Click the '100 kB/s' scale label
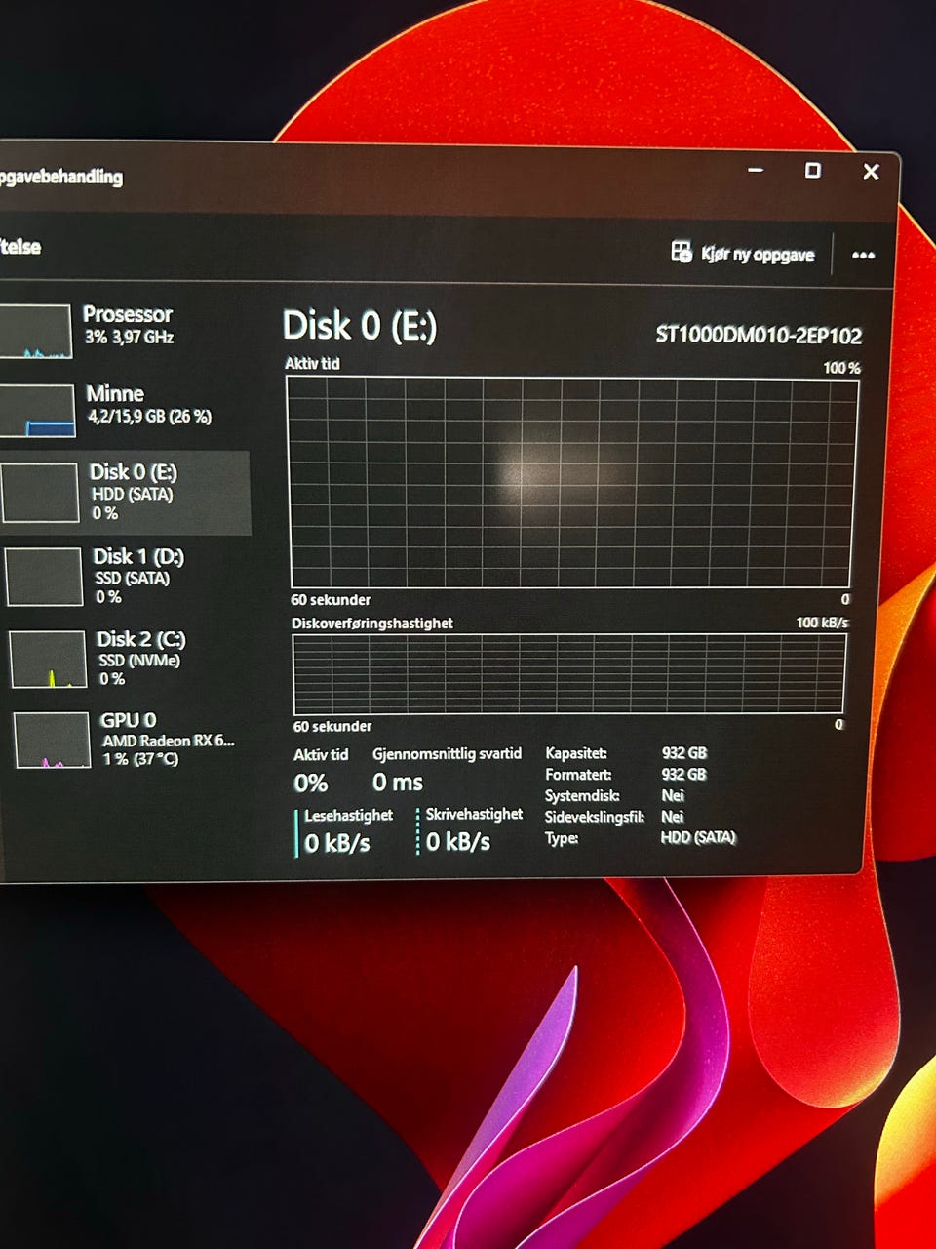This screenshot has height=1249, width=936. [822, 623]
